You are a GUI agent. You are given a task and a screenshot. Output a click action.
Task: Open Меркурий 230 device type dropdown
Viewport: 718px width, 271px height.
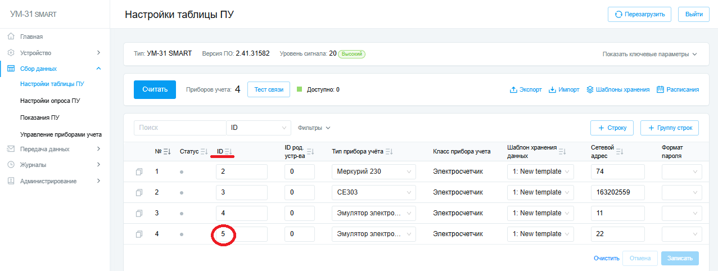point(374,171)
